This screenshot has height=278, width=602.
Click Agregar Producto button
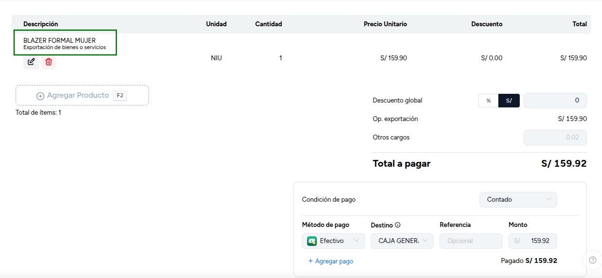pos(82,95)
